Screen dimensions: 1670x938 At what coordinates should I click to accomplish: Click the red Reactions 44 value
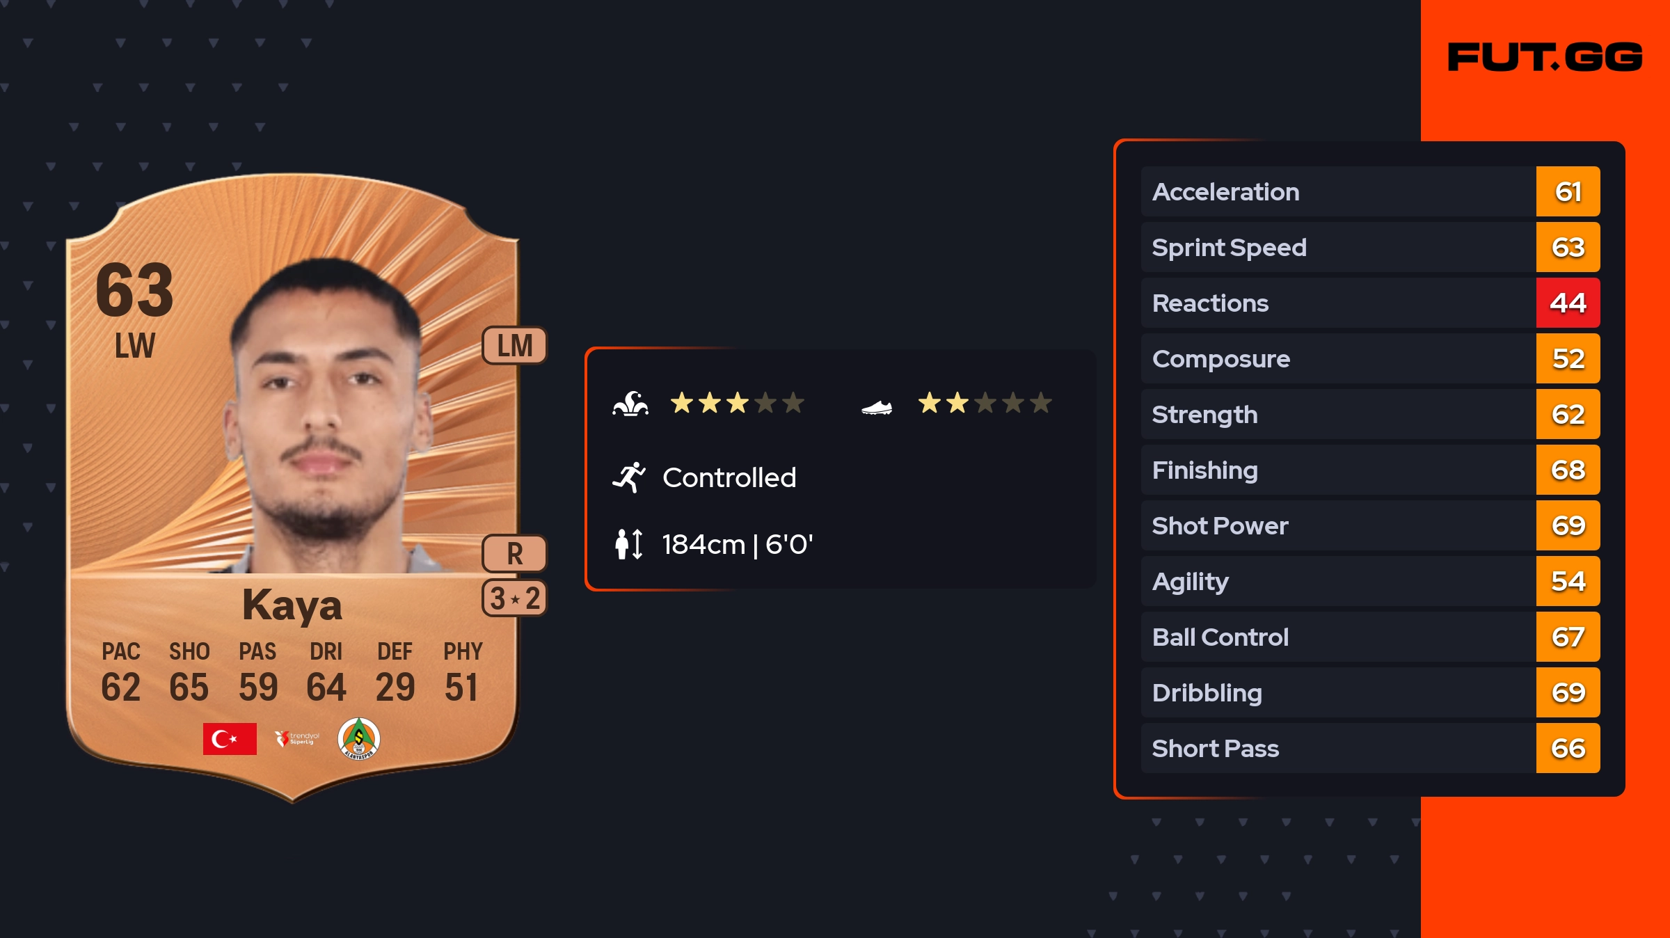tap(1568, 303)
